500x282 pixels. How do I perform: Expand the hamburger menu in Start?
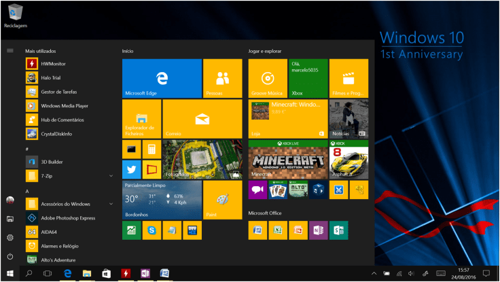coord(10,50)
